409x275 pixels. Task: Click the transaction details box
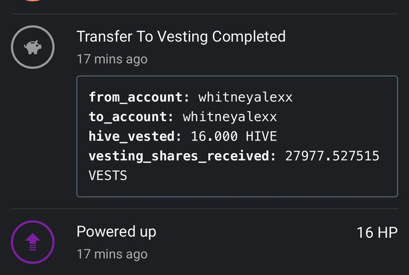237,136
